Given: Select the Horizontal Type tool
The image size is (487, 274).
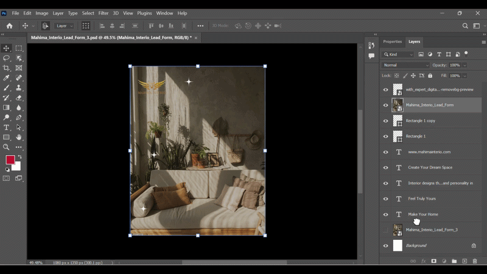Looking at the screenshot, I should 7,127.
